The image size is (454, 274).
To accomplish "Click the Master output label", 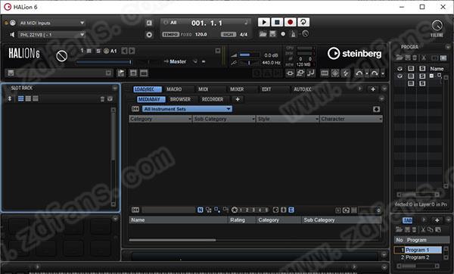I will (x=178, y=62).
